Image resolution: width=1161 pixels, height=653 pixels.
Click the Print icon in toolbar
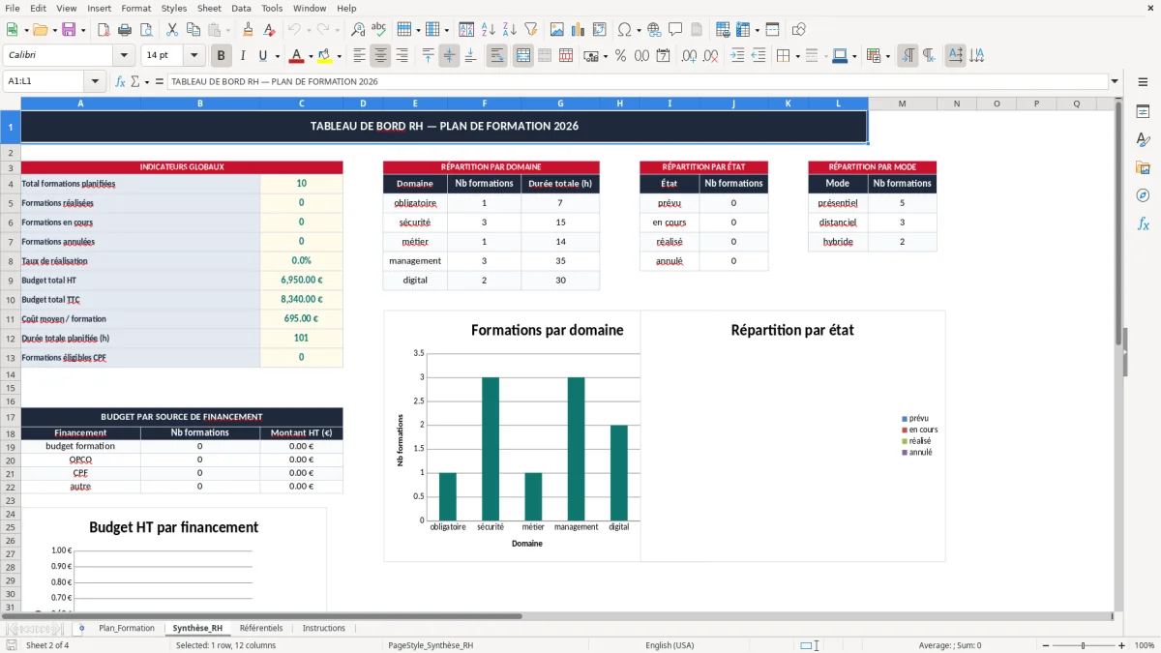point(125,30)
